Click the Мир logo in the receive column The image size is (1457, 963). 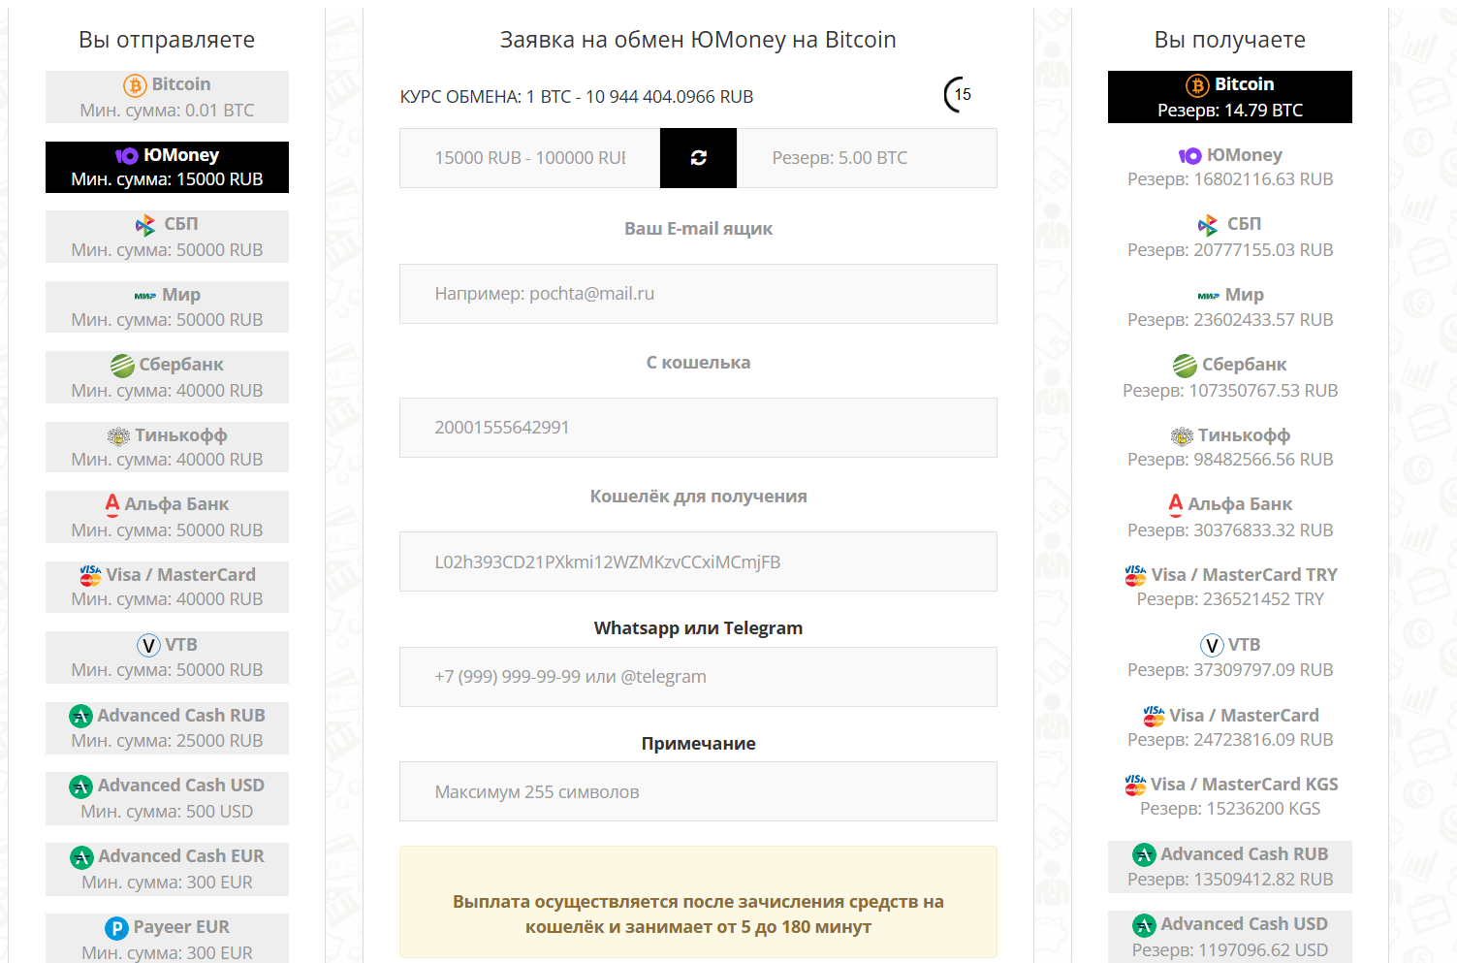(1209, 296)
